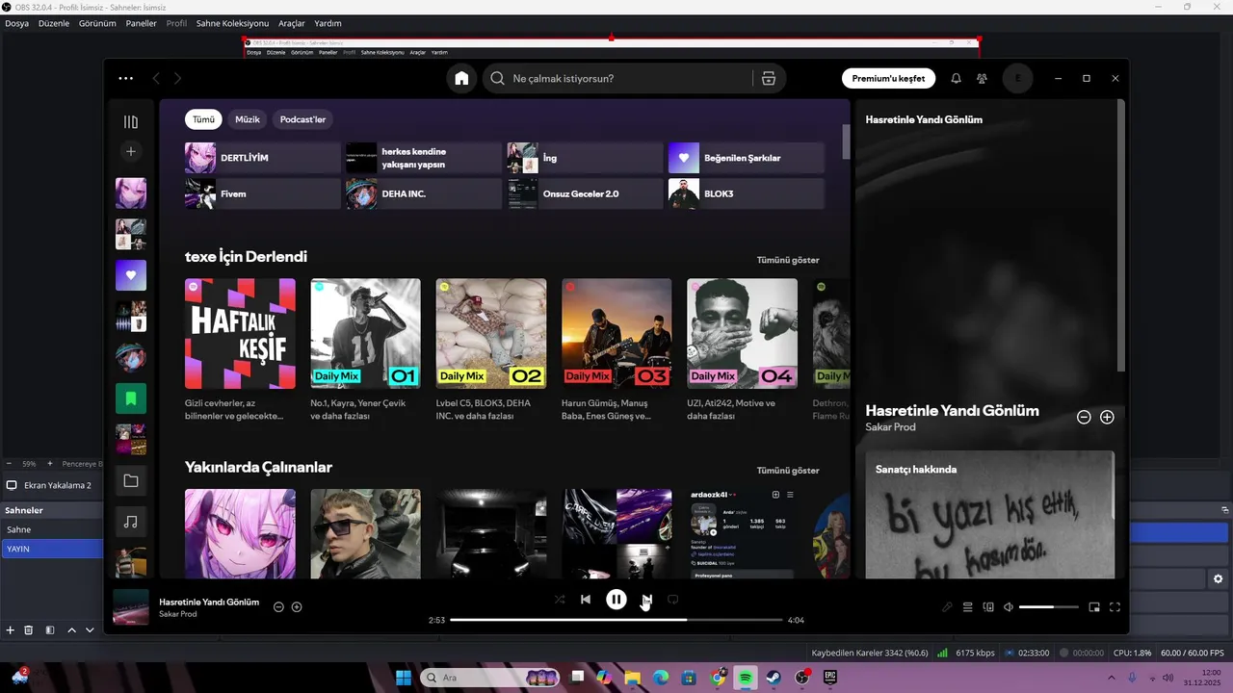Open Friend Activity icon in Spotify

pos(982,79)
